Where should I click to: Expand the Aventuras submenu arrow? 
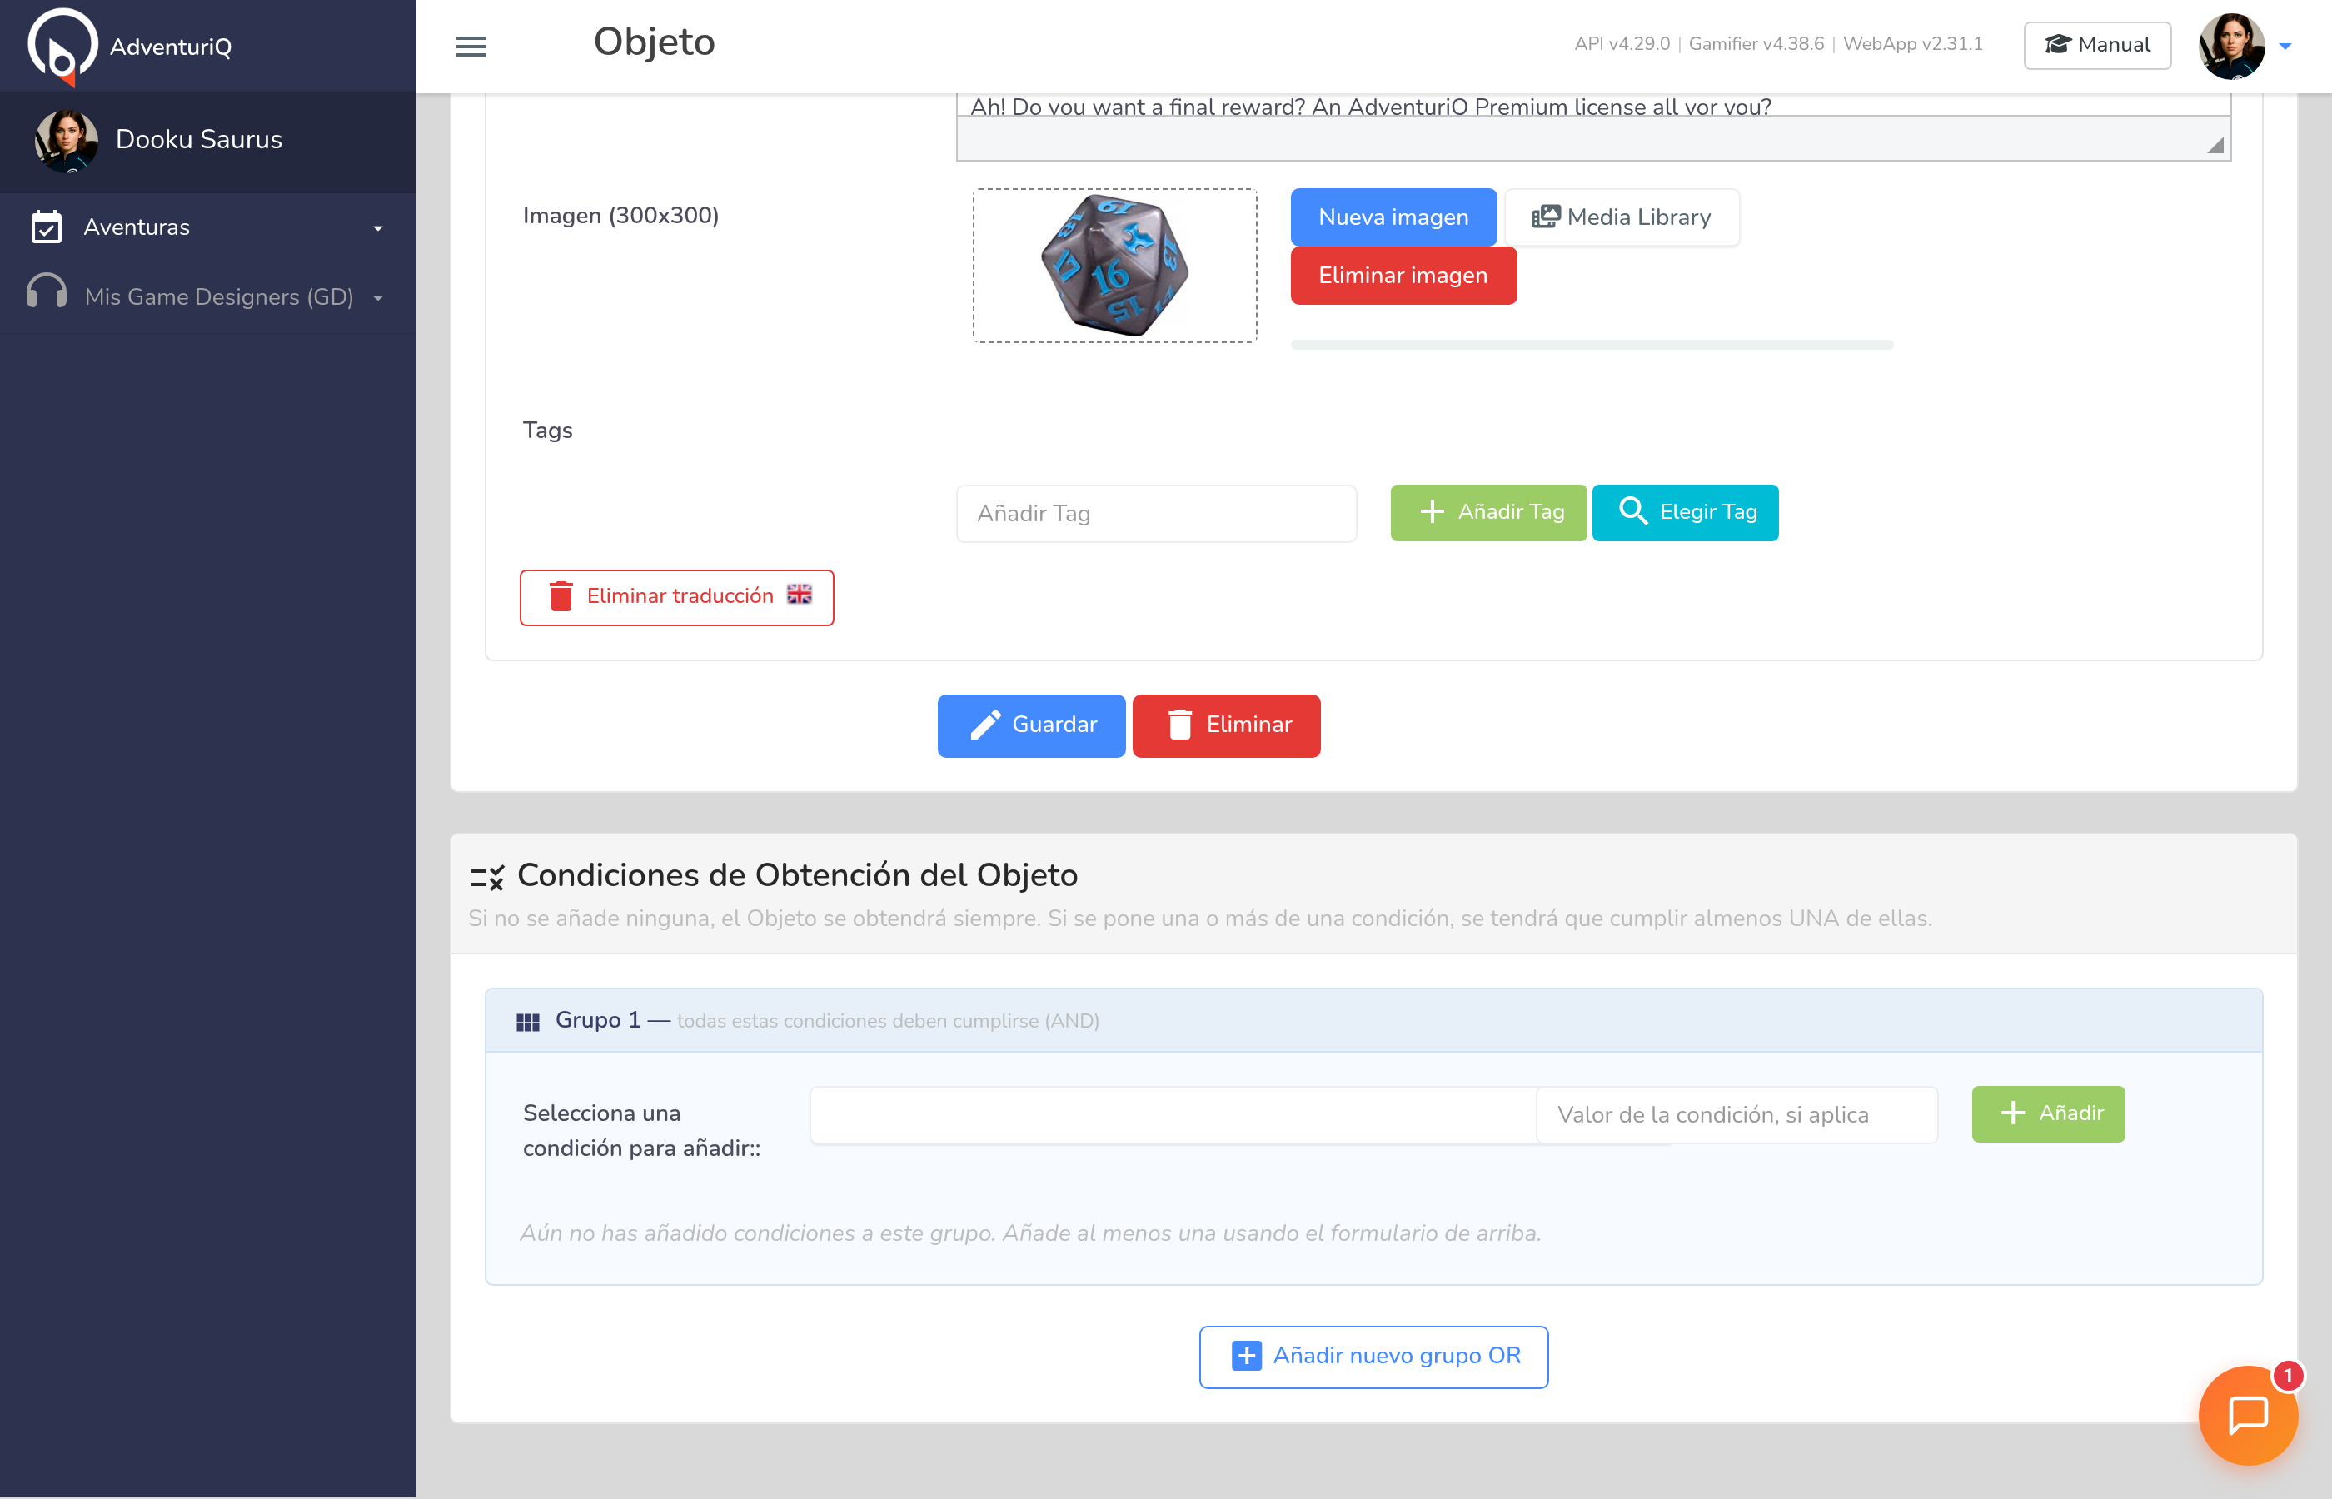pyautogui.click(x=377, y=229)
